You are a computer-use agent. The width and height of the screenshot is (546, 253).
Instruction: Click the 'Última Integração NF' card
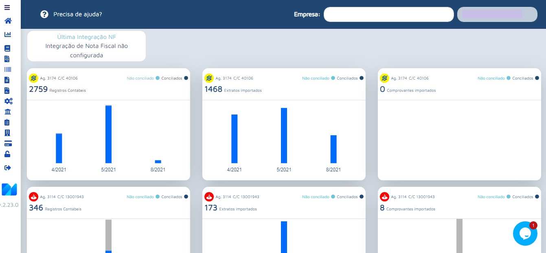tap(86, 46)
